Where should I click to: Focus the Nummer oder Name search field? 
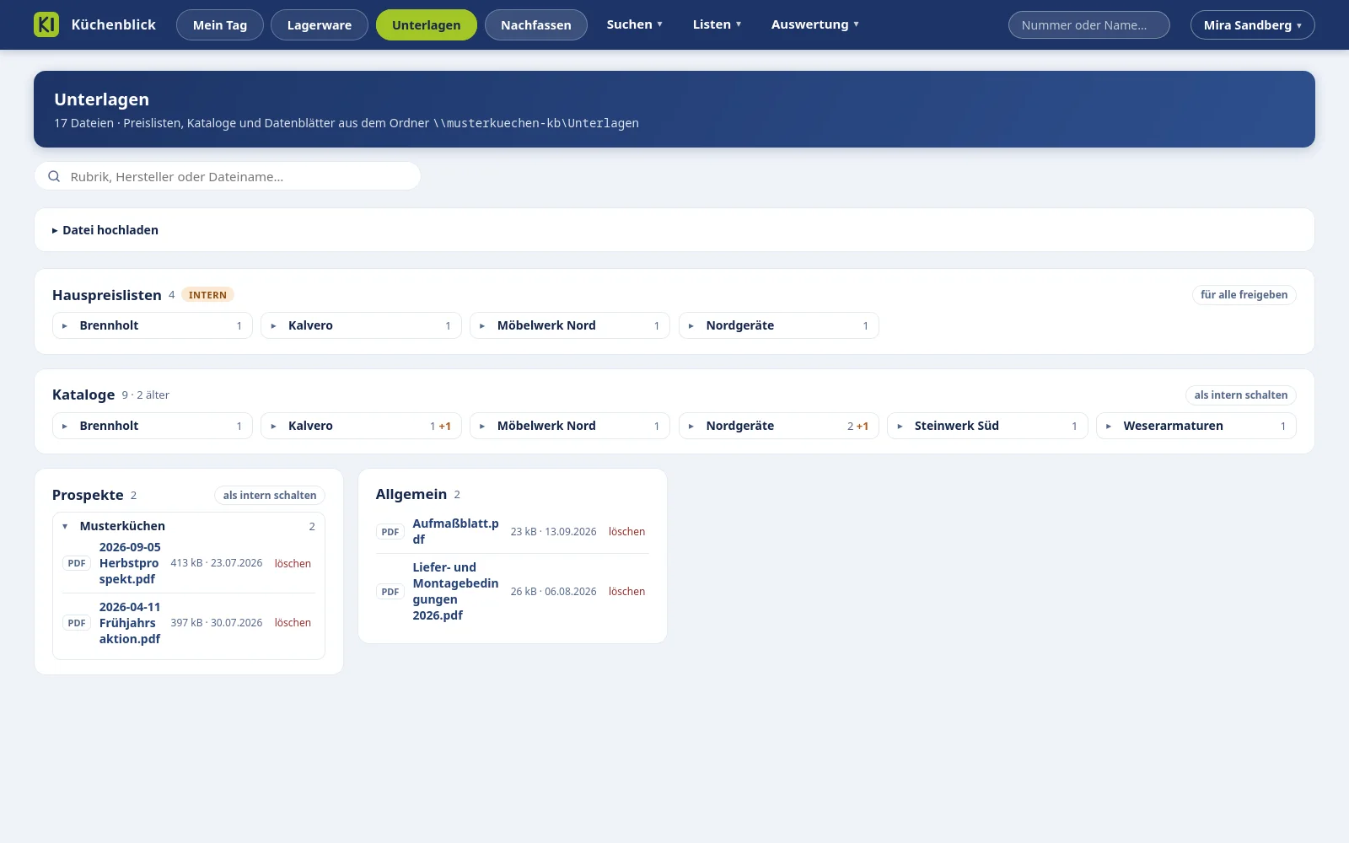click(x=1089, y=25)
